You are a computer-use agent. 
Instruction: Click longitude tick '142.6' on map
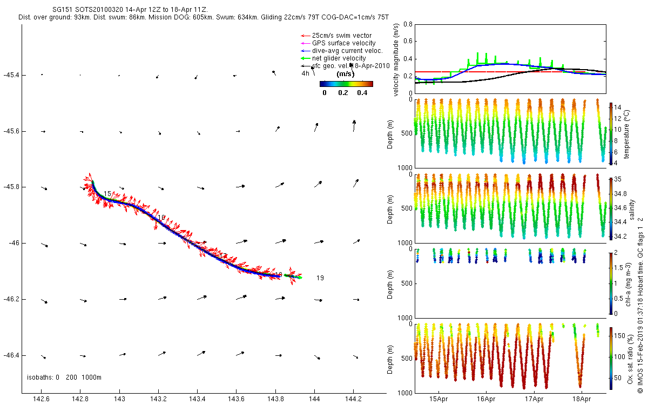(x=41, y=399)
